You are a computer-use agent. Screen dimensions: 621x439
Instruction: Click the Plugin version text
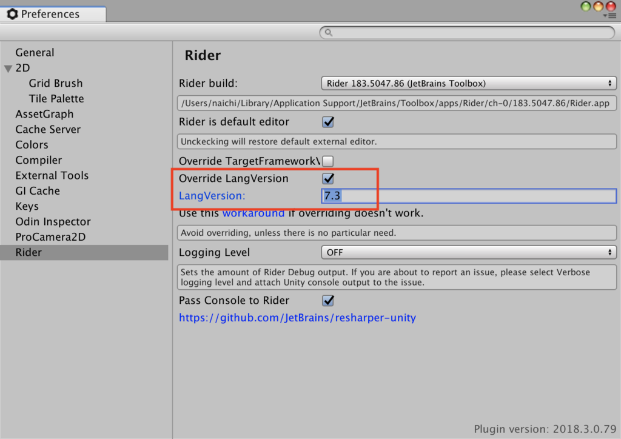545,429
